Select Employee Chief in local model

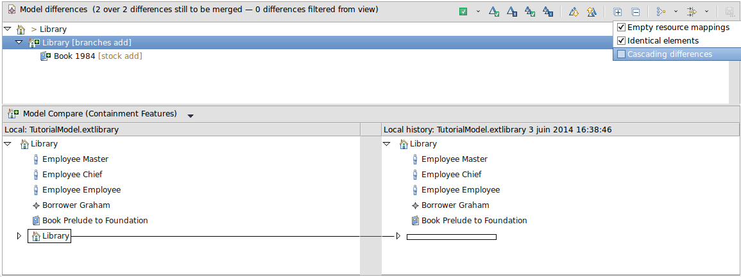(72, 175)
